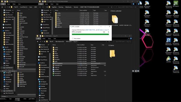Expand the ribbon in FBS Trader 4 - Copy (7) window
The height and width of the screenshot is (102, 181).
(129, 39)
